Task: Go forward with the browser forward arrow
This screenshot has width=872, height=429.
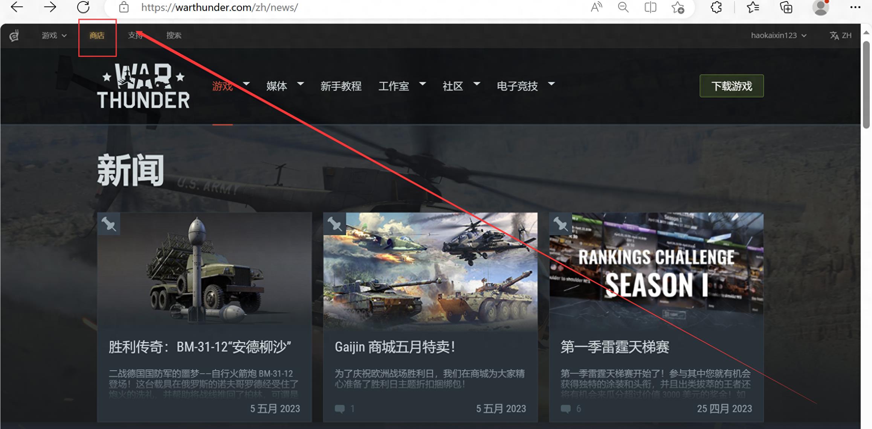Action: [x=50, y=7]
